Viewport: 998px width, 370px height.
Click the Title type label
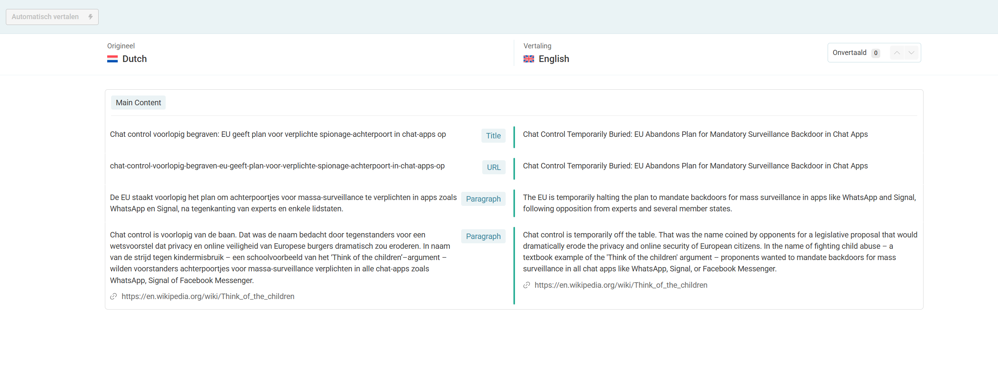[493, 136]
